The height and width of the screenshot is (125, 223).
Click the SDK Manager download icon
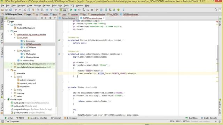coord(114,10)
